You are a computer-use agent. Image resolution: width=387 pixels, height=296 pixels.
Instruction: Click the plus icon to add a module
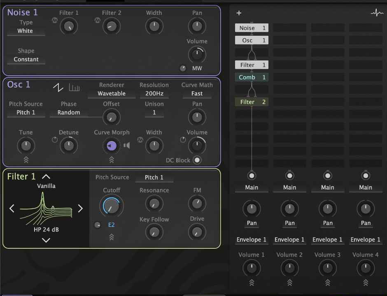point(239,13)
